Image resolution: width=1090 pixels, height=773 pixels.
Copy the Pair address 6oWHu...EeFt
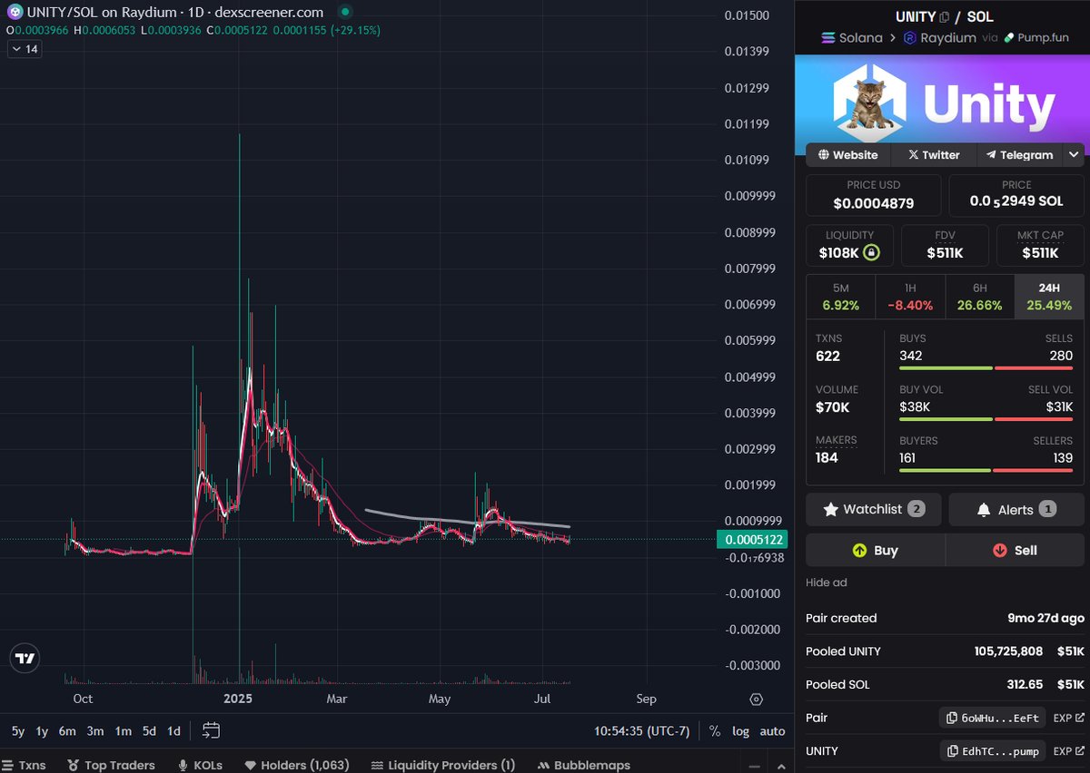pyautogui.click(x=992, y=718)
